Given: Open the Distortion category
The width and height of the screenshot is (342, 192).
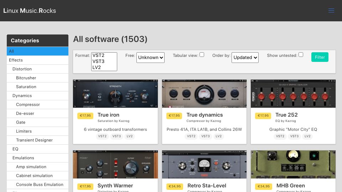Looking at the screenshot, I should coord(37,69).
